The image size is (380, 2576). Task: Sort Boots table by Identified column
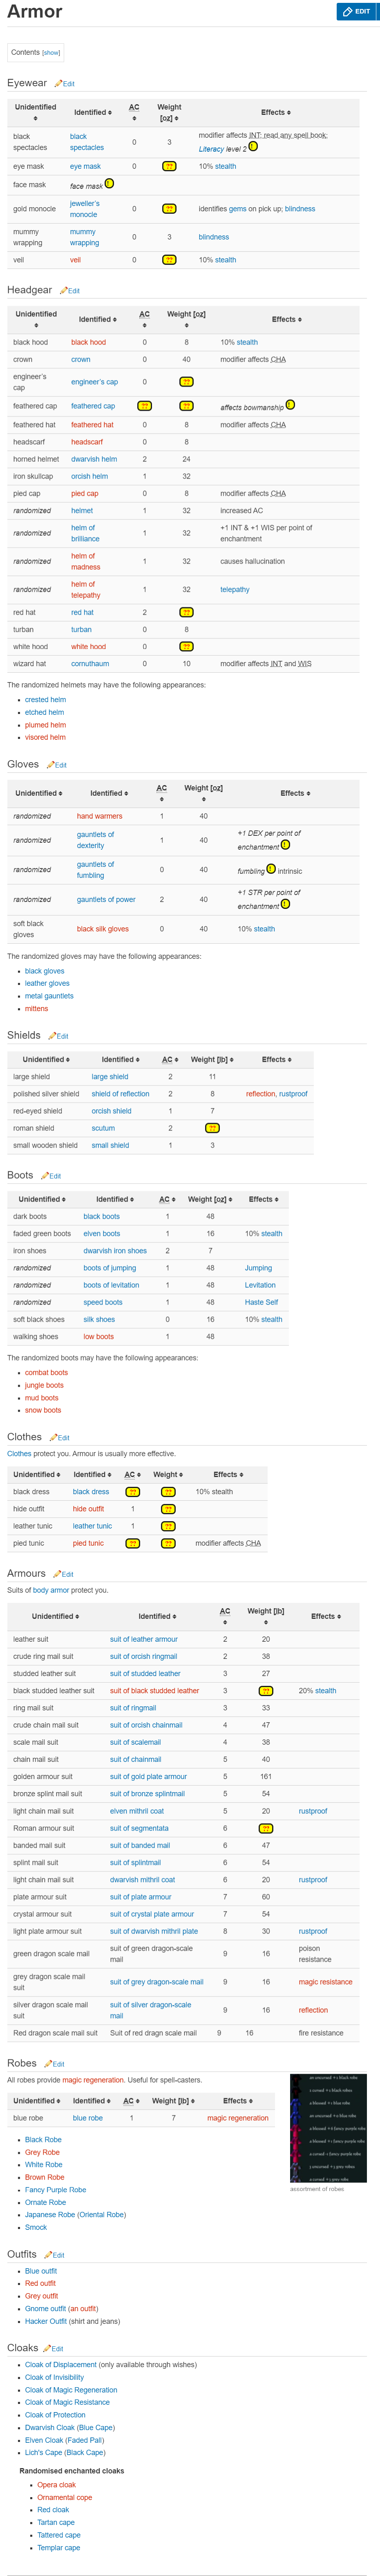[114, 1199]
